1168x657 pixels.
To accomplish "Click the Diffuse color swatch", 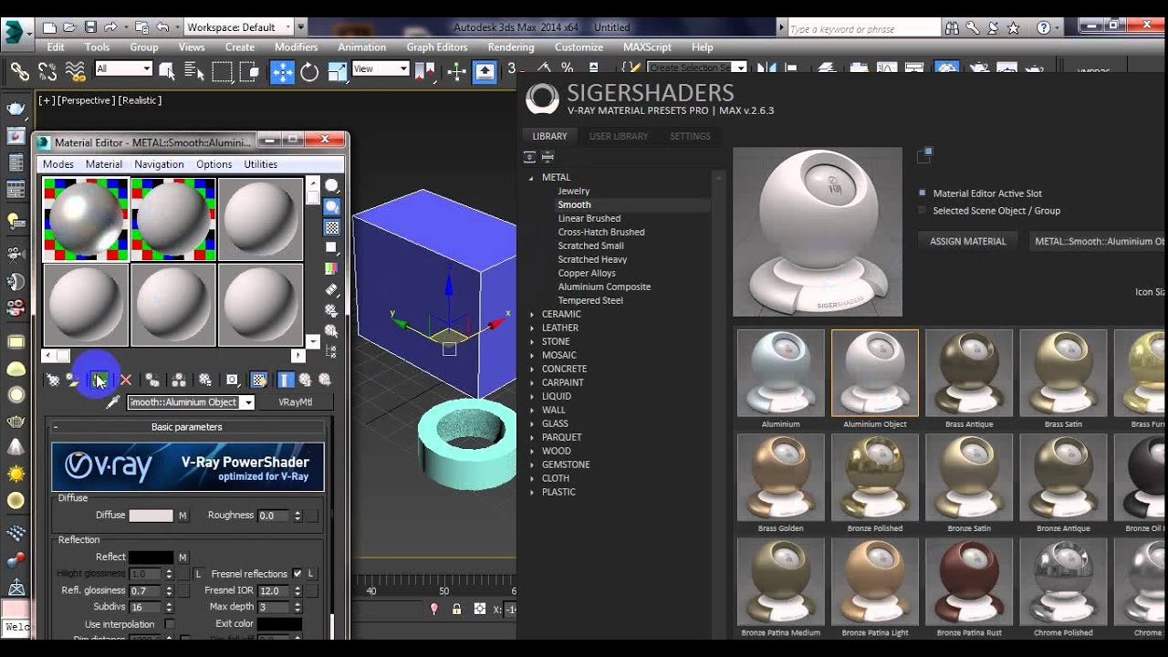I will [x=151, y=516].
